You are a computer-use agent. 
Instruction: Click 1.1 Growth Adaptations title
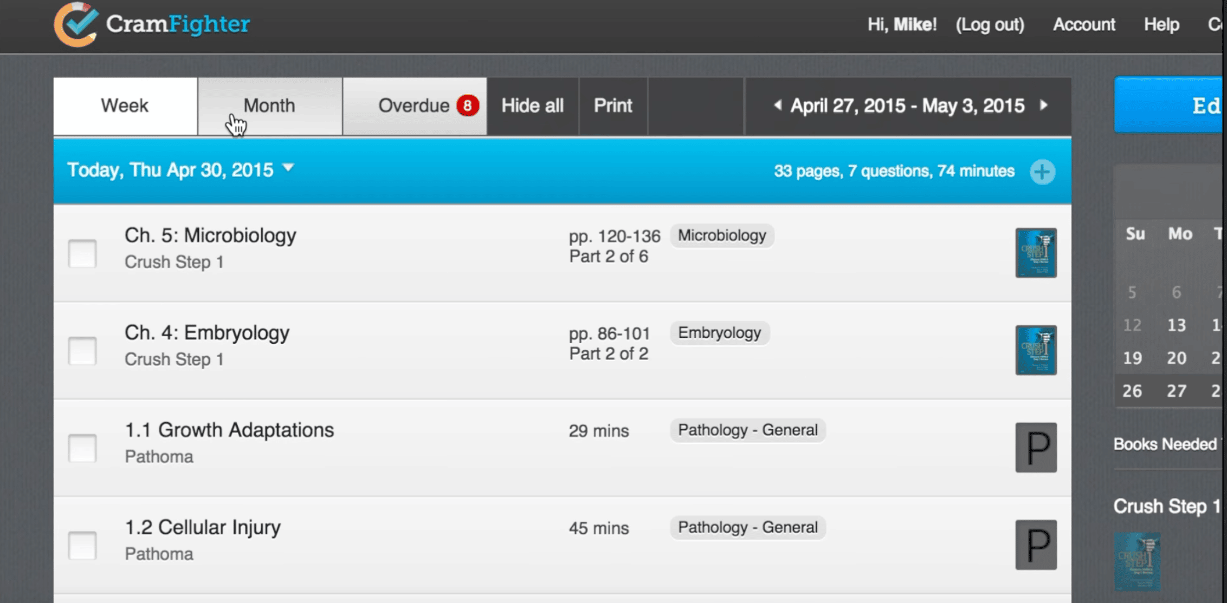pyautogui.click(x=229, y=430)
